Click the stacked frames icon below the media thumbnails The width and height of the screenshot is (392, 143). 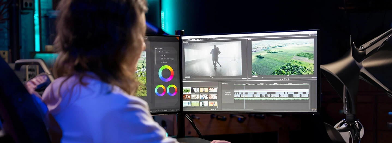click(213, 109)
